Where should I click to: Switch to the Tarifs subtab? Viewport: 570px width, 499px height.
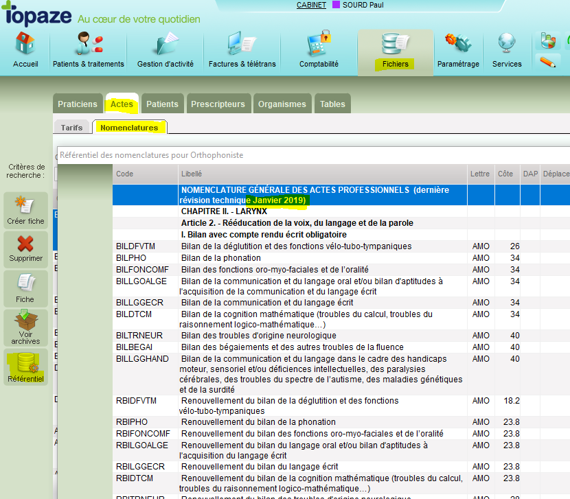coord(71,128)
